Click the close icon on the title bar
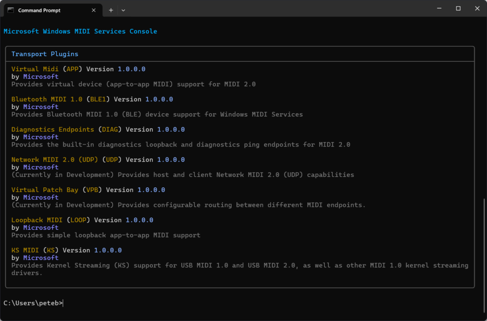This screenshot has width=487, height=321. tap(477, 8)
